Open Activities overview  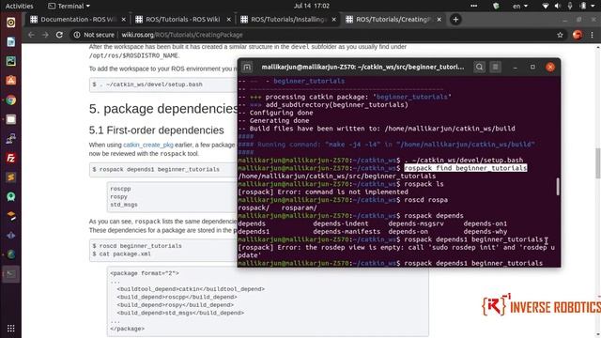pos(19,6)
